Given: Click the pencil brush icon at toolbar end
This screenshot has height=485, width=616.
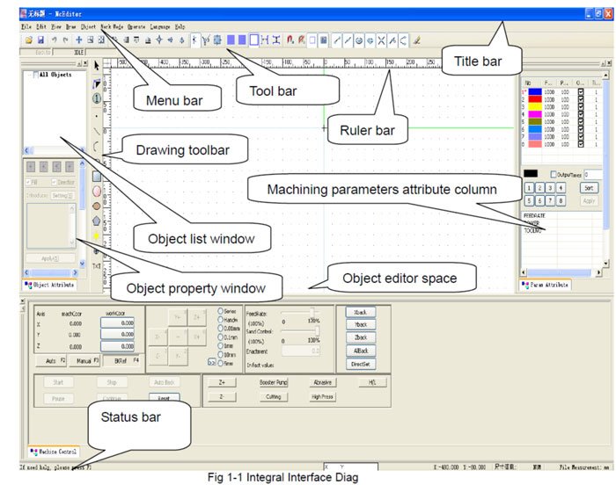Looking at the screenshot, I should click(x=417, y=40).
